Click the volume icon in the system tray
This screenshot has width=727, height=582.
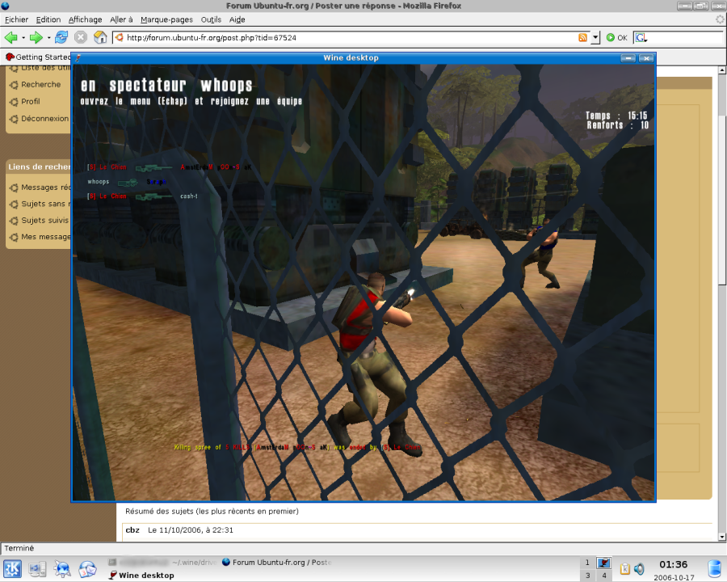tap(639, 567)
